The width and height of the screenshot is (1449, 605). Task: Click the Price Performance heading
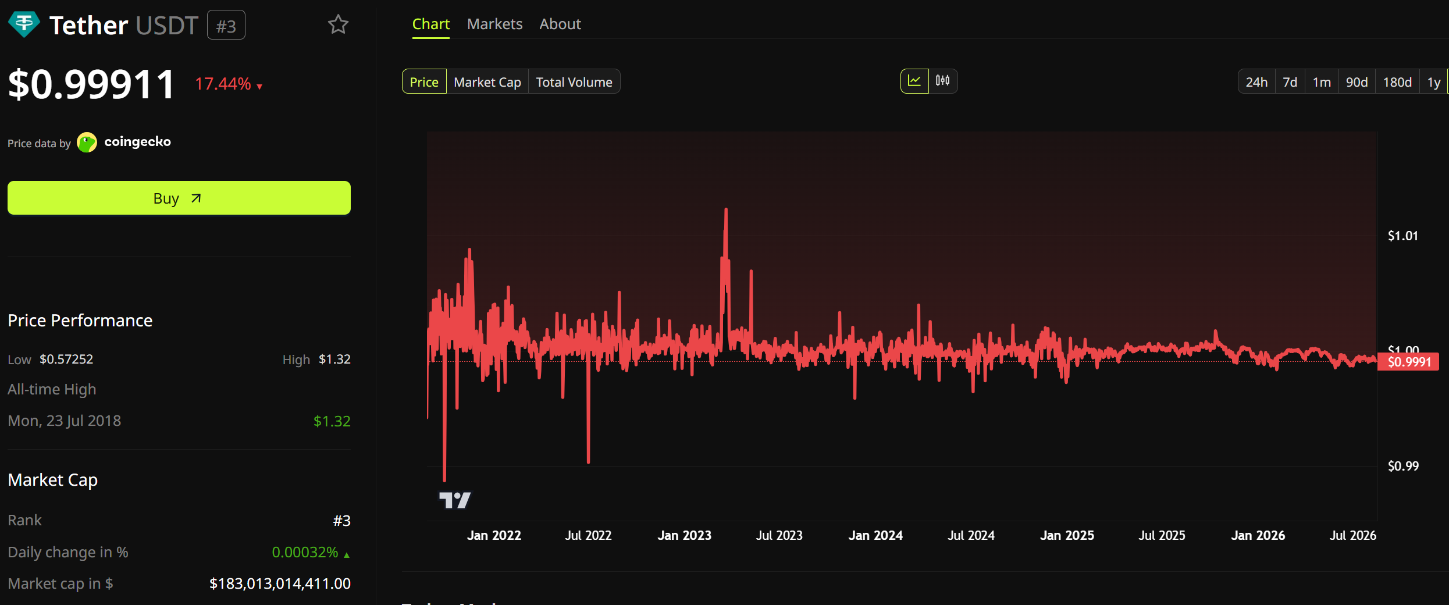(x=80, y=321)
